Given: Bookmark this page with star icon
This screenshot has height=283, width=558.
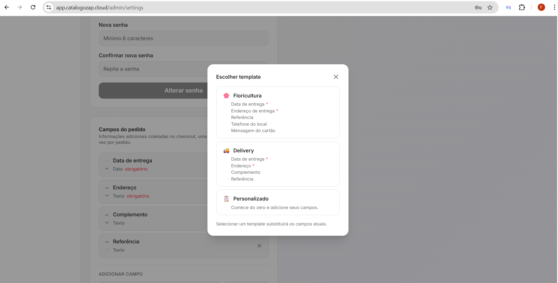Looking at the screenshot, I should click(x=490, y=7).
